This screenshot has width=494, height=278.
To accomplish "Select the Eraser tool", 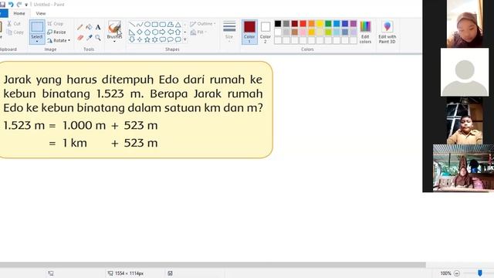I will (80, 38).
